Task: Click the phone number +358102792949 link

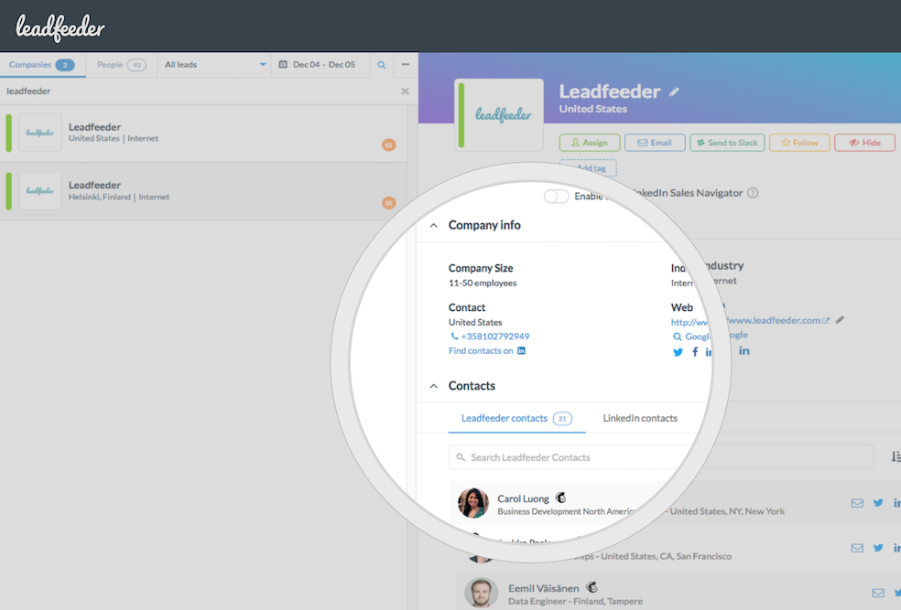Action: pos(494,337)
